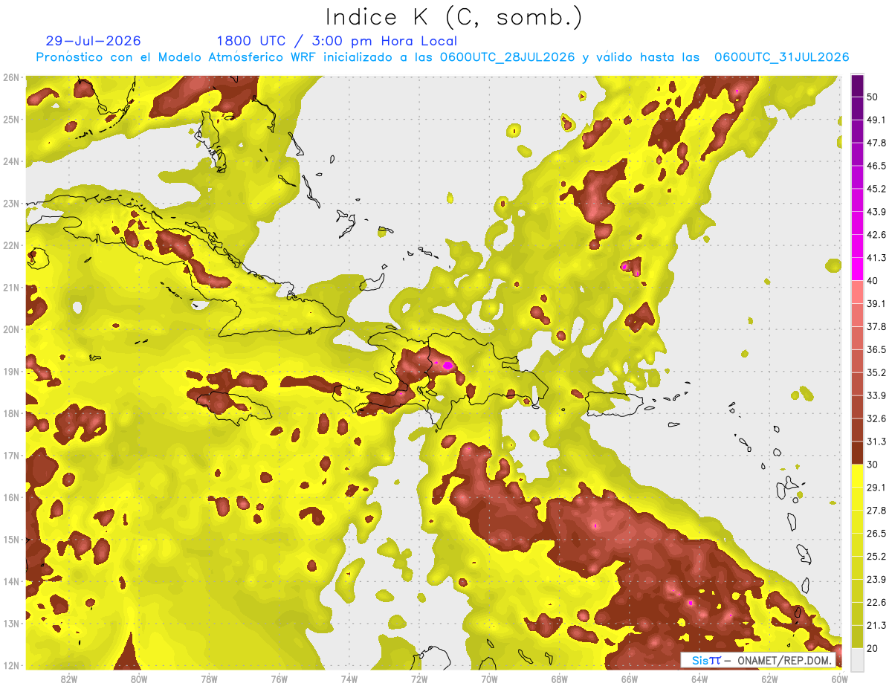Click the longitude label "74W"

[349, 679]
